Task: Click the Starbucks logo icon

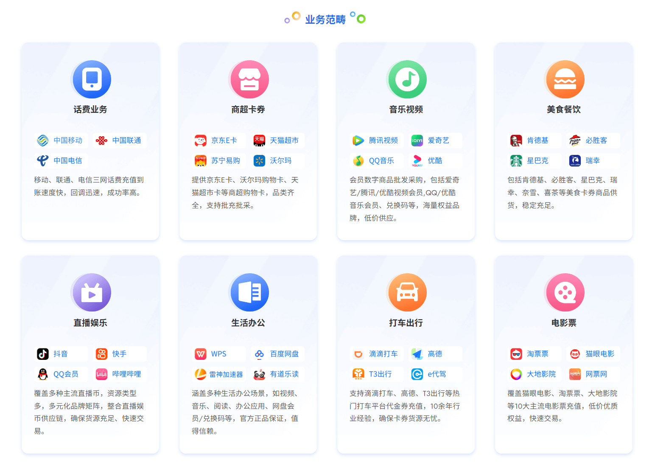Action: 516,161
